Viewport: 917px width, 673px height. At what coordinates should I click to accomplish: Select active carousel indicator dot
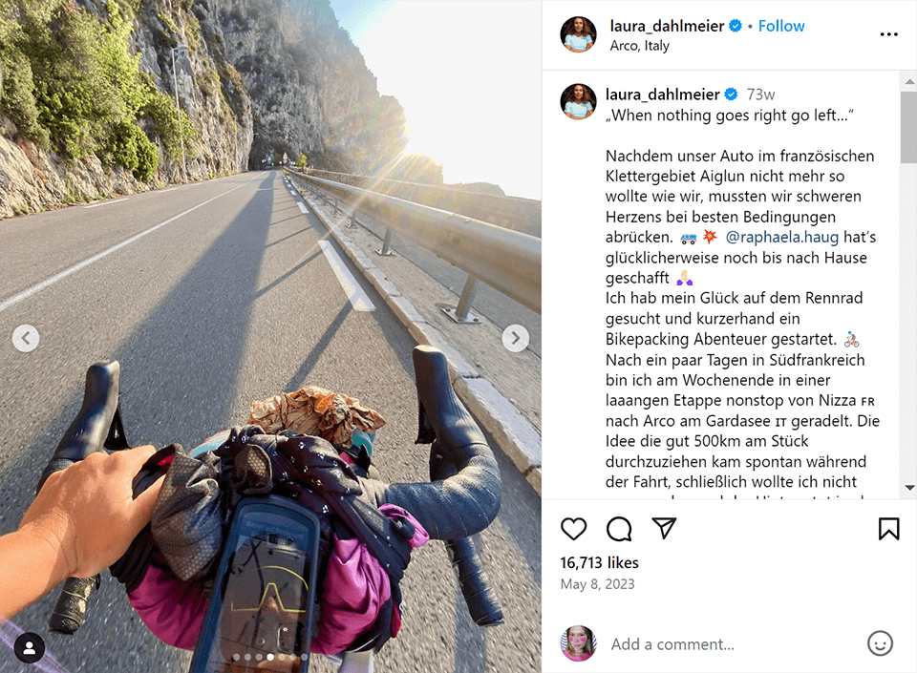pos(270,657)
